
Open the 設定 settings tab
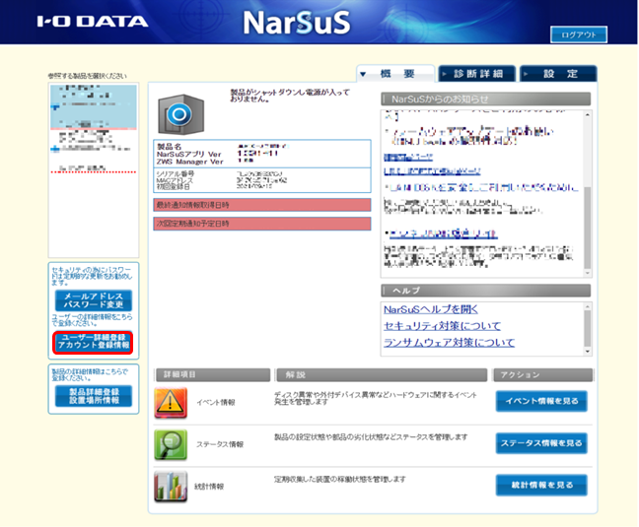[558, 74]
